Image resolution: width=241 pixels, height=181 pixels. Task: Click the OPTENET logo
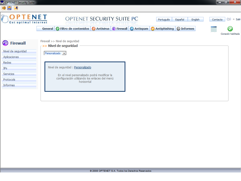tap(24, 19)
